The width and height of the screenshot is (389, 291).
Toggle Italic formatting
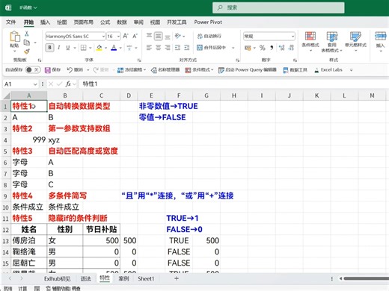click(x=59, y=48)
